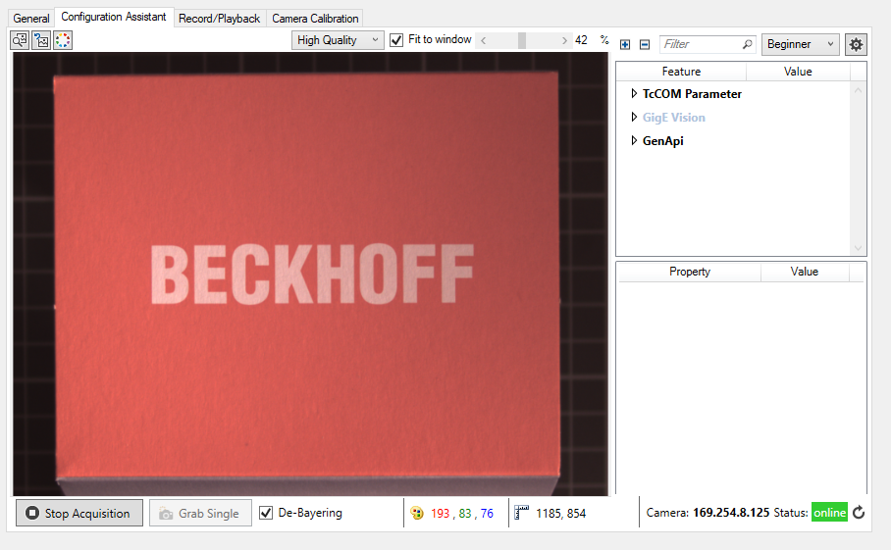Open the Record/Playback tab

click(x=220, y=19)
